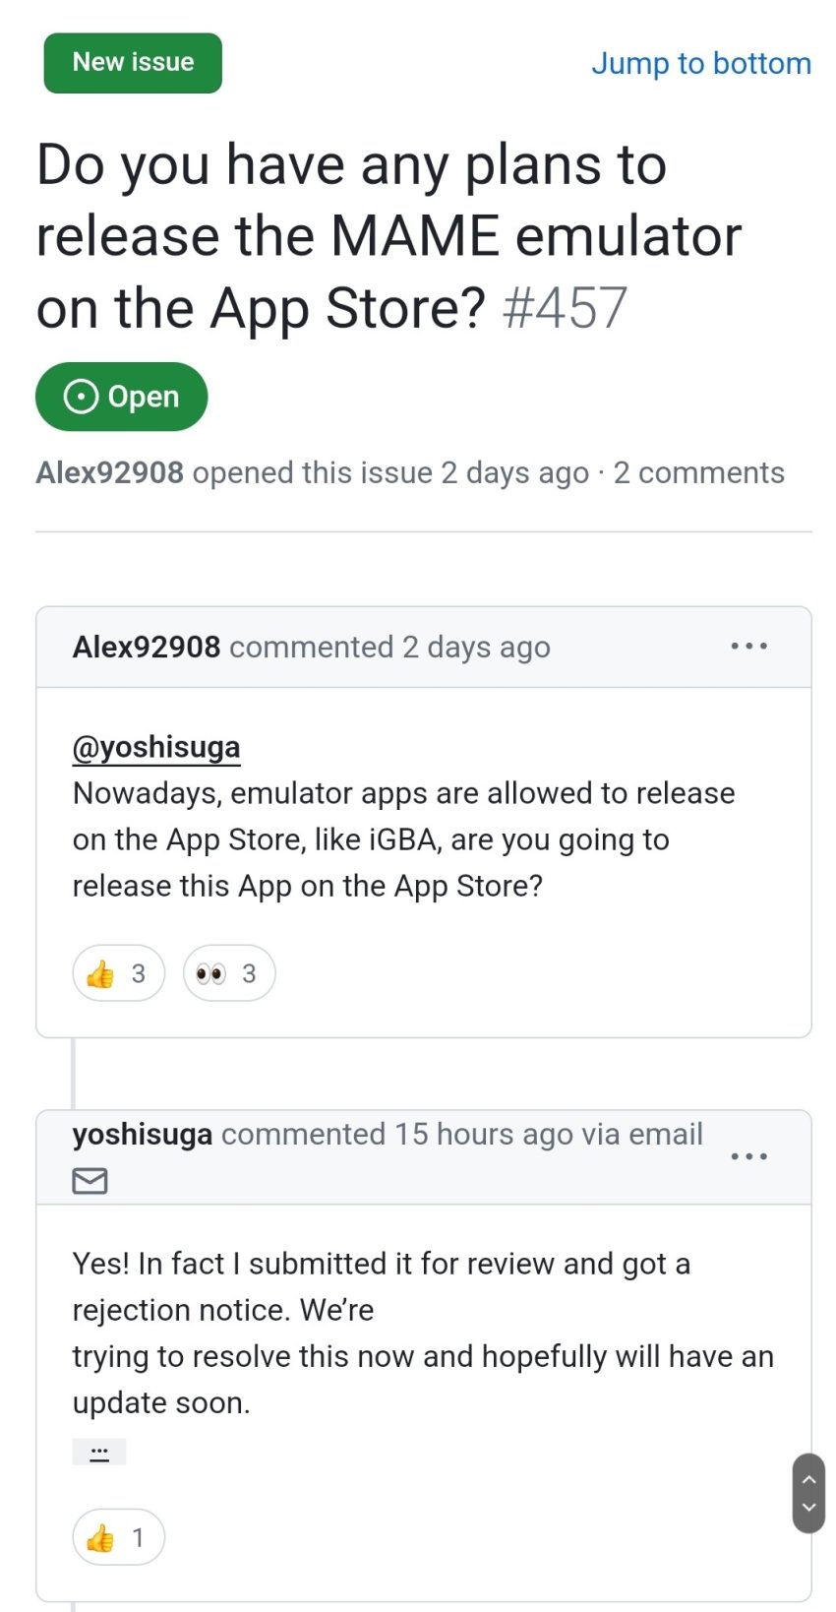Image resolution: width=836 pixels, height=1612 pixels.
Task: Click the eyes emoji icon on first comment
Action: [210, 974]
